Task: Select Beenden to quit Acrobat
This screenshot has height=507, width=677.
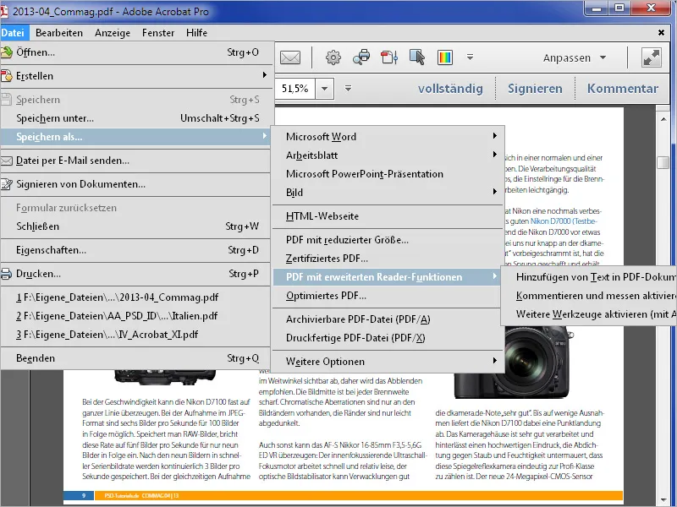Action: click(x=137, y=358)
